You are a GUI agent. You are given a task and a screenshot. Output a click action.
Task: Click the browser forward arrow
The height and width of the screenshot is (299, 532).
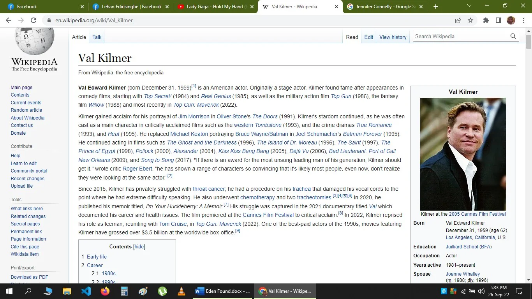[x=21, y=20]
